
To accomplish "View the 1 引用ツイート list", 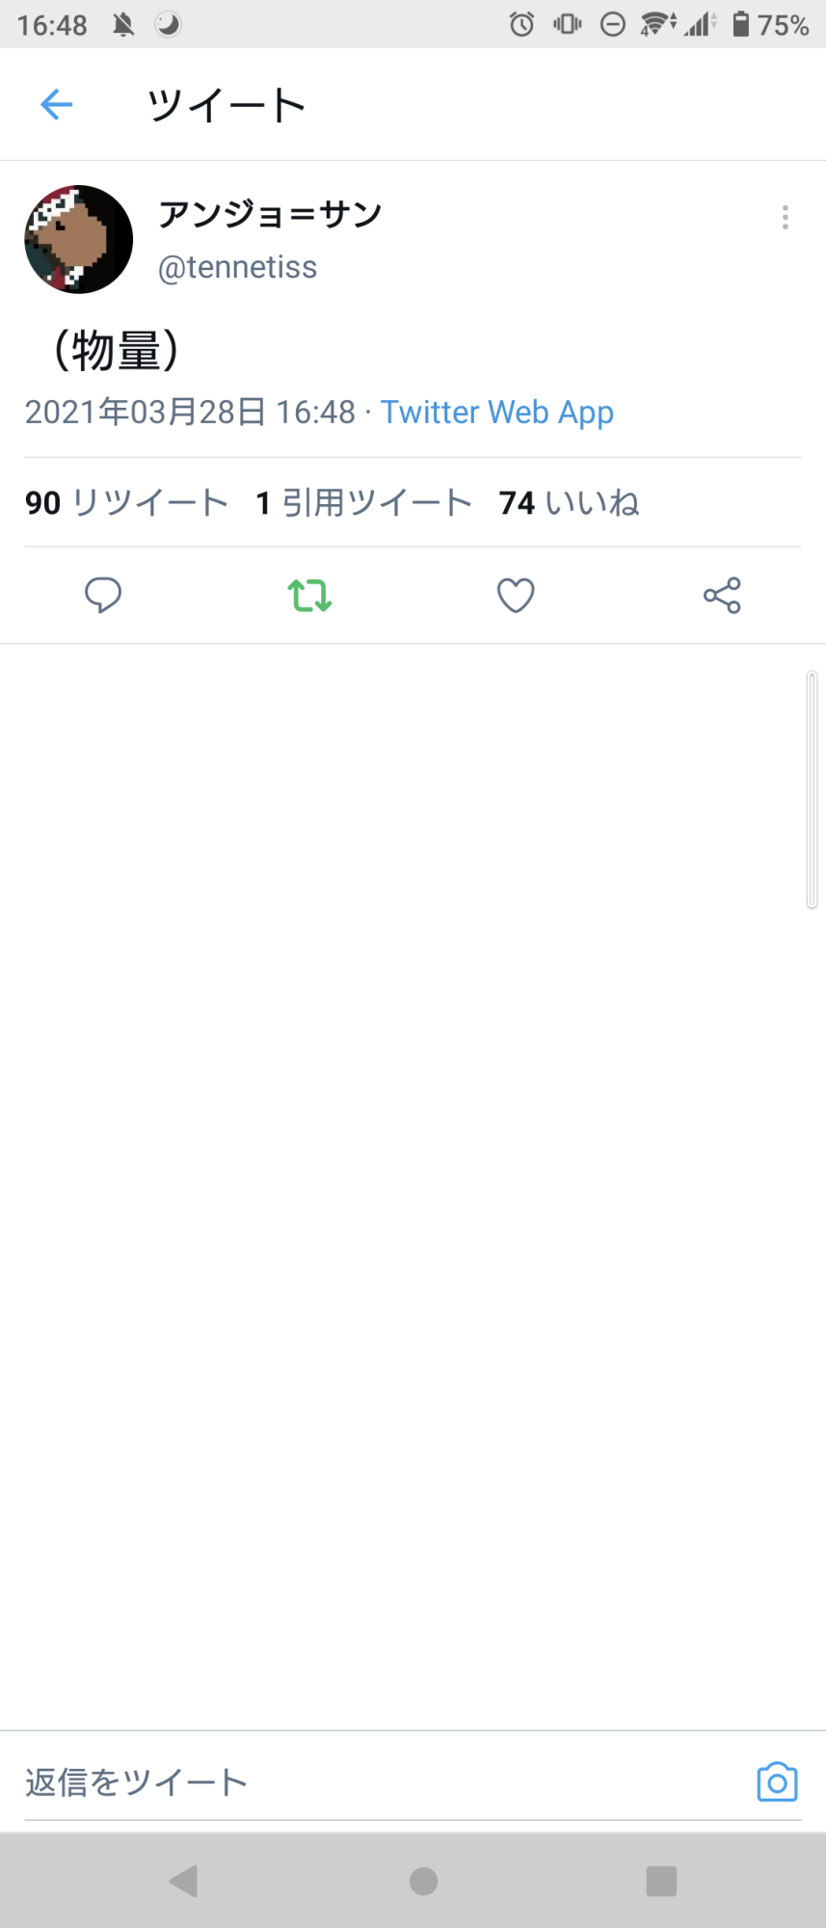I will click(x=363, y=502).
